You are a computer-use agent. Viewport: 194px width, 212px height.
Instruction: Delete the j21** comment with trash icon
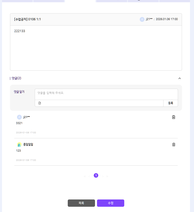click(174, 117)
